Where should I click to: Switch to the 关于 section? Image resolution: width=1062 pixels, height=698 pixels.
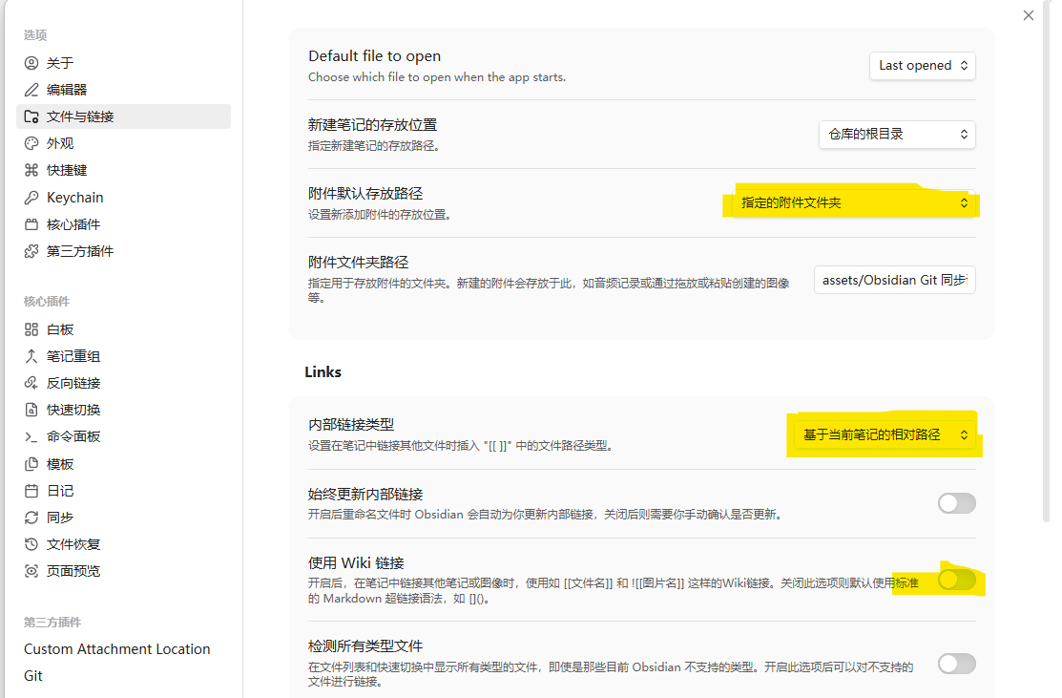click(52, 62)
